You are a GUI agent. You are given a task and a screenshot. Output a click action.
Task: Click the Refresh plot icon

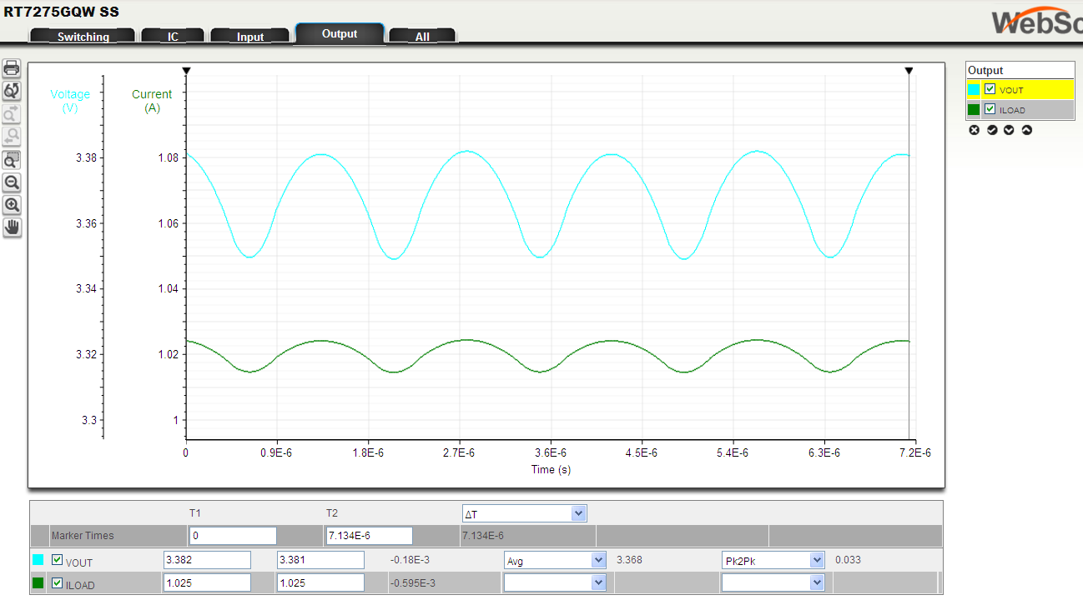[12, 90]
